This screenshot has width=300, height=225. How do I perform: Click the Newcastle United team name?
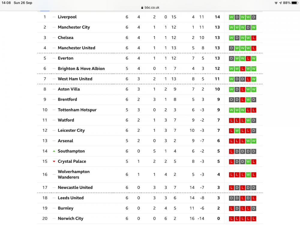(x=75, y=187)
